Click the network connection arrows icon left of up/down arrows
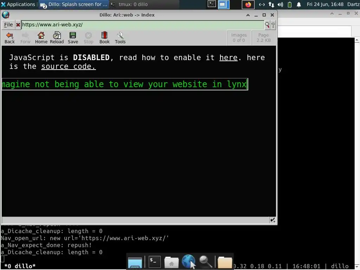This screenshot has height=270, width=360. tap(262, 4)
